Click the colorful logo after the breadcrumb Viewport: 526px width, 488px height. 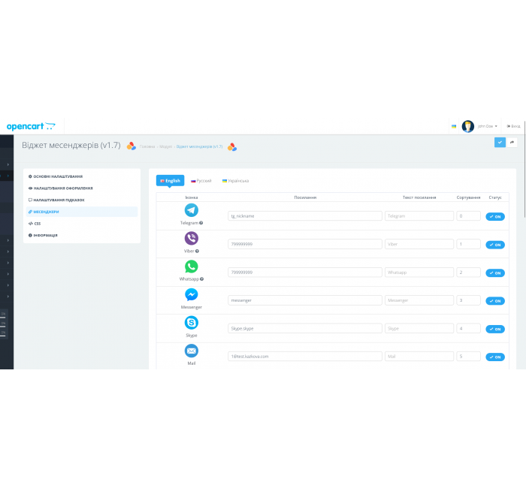click(x=232, y=147)
